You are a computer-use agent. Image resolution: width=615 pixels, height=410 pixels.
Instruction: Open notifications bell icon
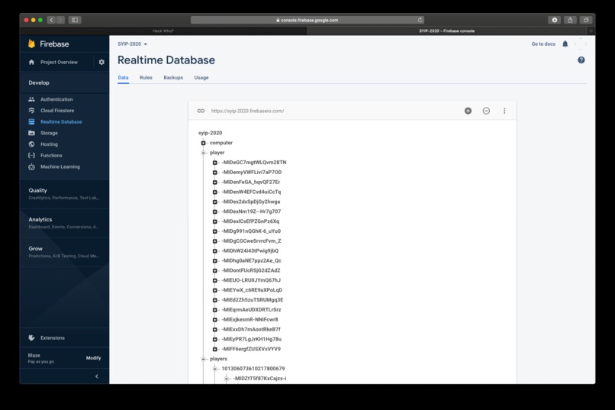point(565,44)
